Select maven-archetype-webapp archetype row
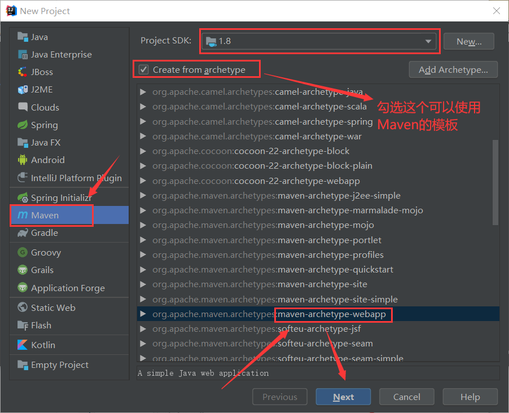Viewport: 509px width, 413px height. tap(318, 314)
